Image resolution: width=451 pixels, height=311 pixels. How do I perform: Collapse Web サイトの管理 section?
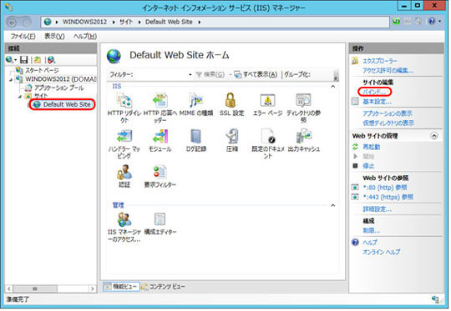tap(434, 136)
